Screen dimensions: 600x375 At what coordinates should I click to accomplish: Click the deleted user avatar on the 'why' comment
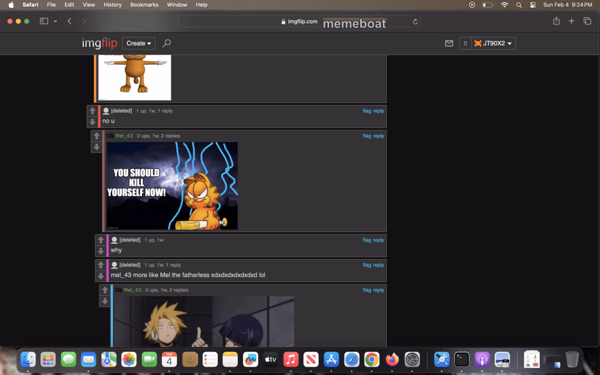114,240
